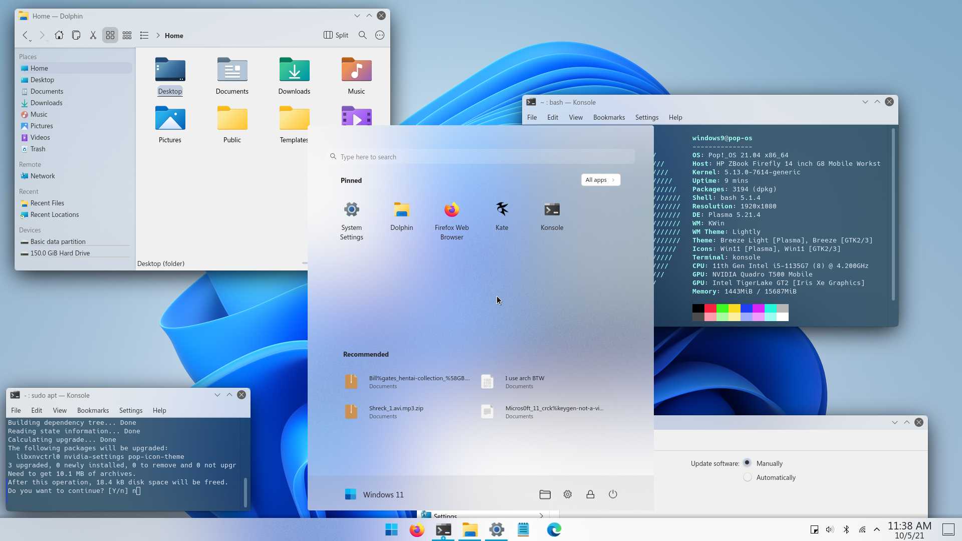Switch Dolphin to Details view mode
The height and width of the screenshot is (541, 962).
(x=144, y=35)
